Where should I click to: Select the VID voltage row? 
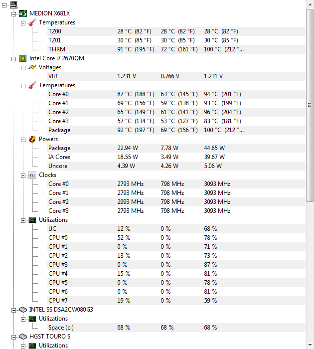pos(53,76)
